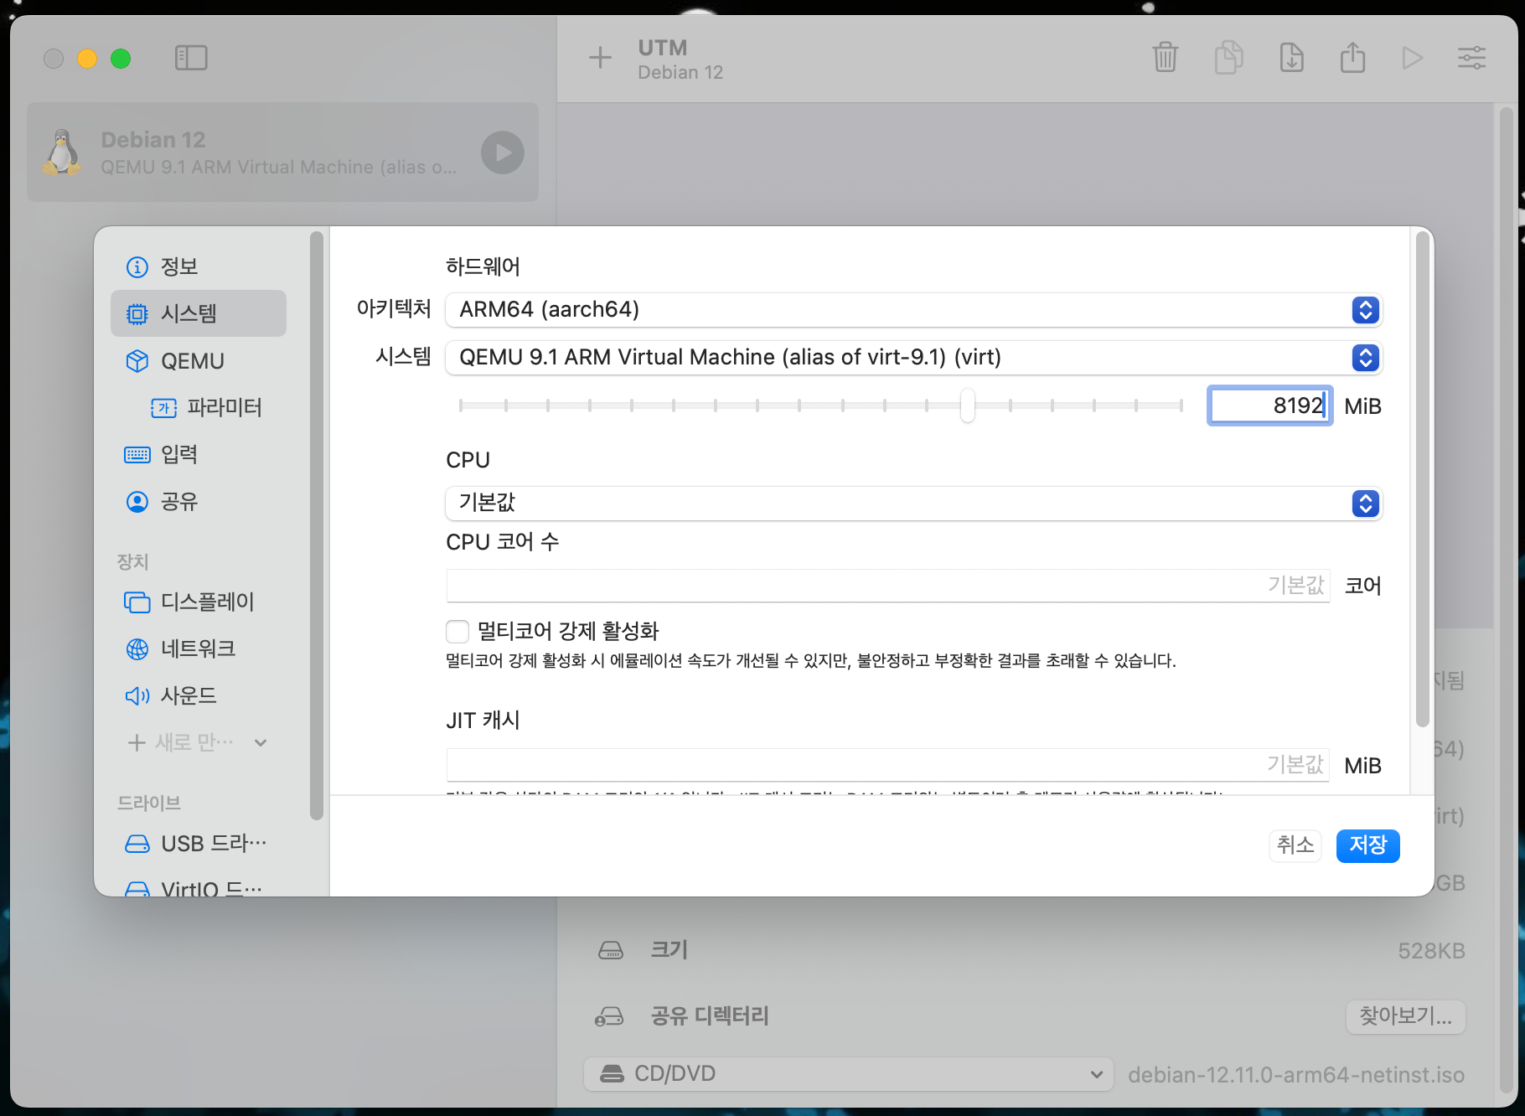Viewport: 1525px width, 1116px height.
Task: Click the memory size slider handle
Action: 968,406
